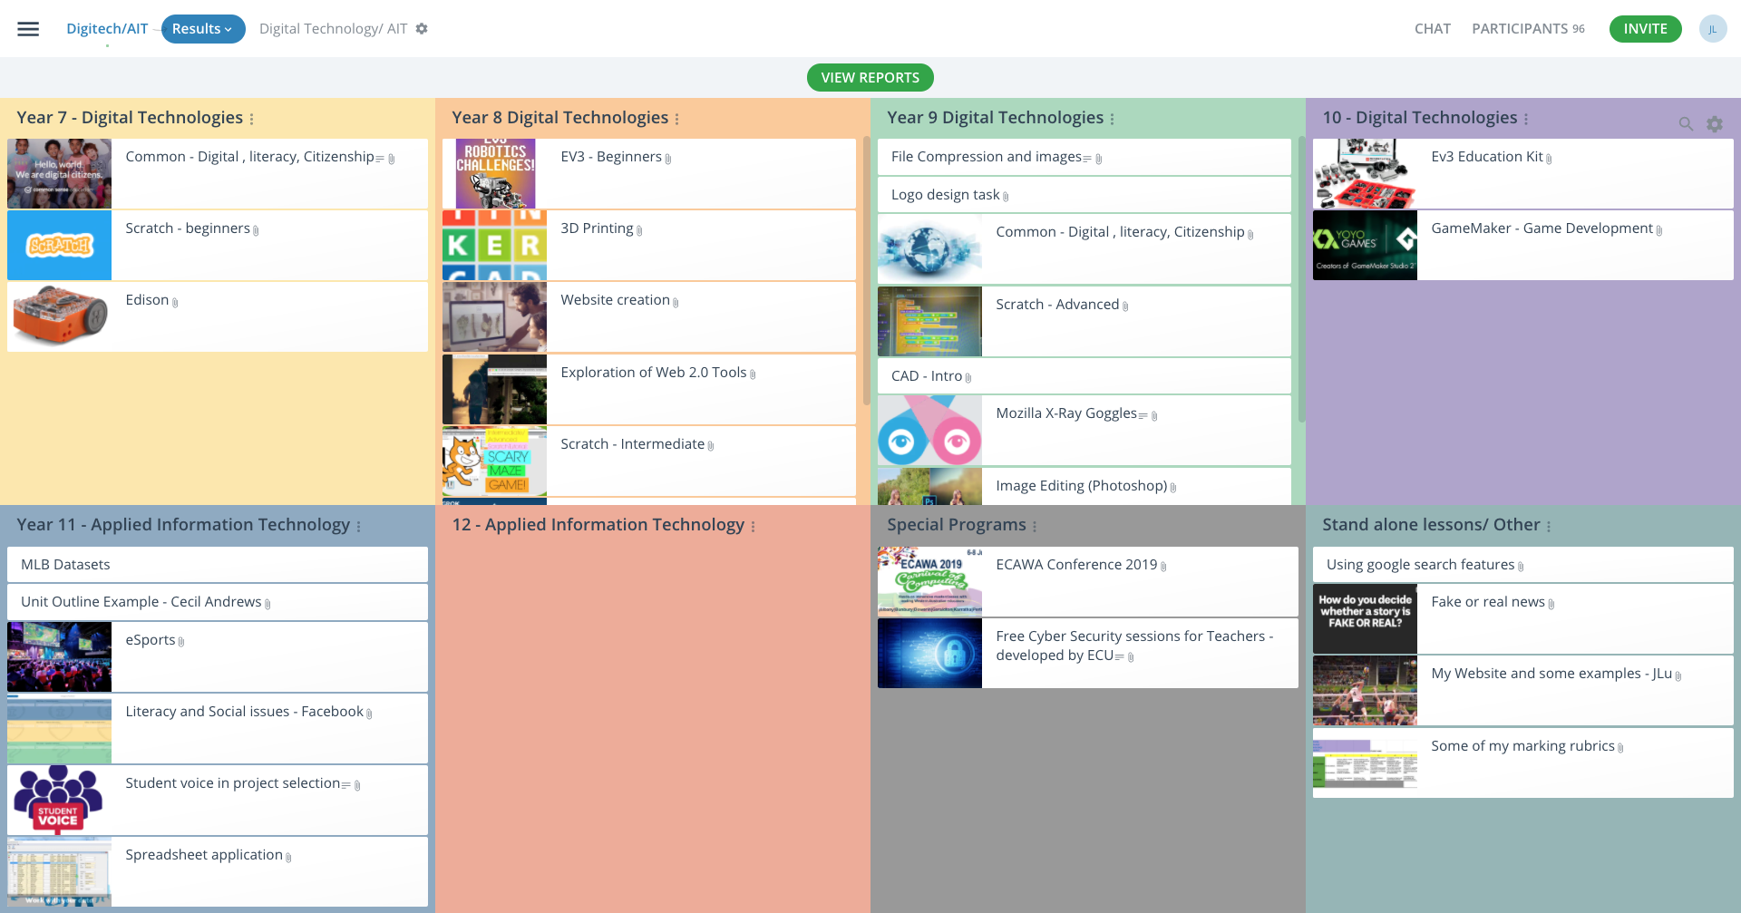1741x913 pixels.
Task: Open the CHAT panel
Action: [1433, 28]
